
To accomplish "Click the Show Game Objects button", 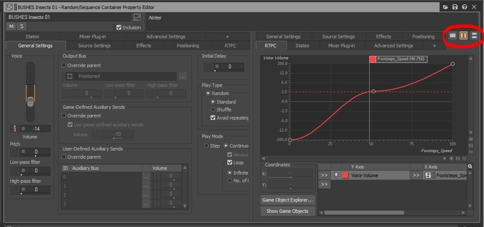I will 288,211.
